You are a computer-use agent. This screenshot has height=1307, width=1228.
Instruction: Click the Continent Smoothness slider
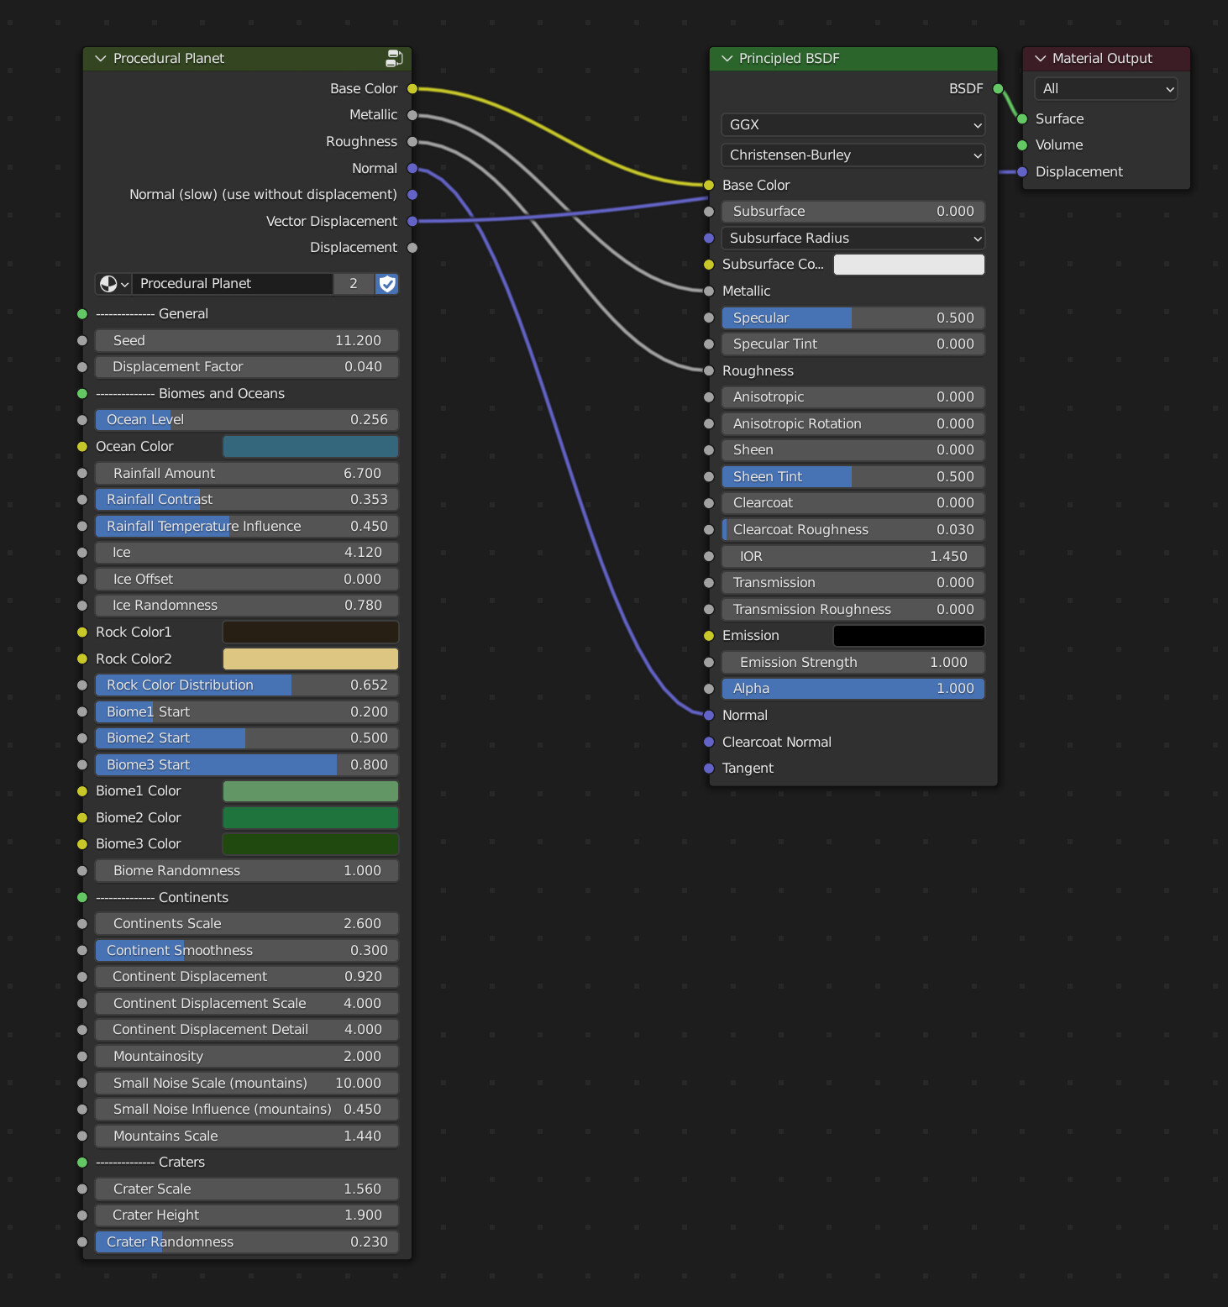point(247,950)
